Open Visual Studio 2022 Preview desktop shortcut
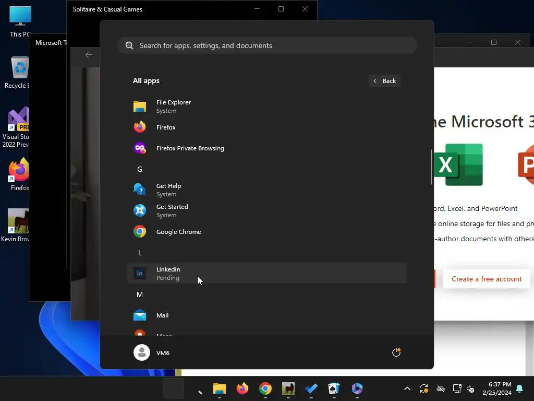This screenshot has width=534, height=401. 16,127
